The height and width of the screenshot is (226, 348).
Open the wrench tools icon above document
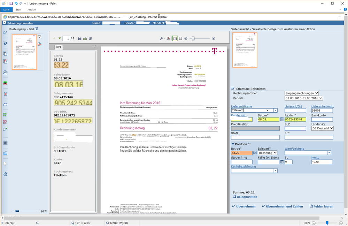pos(162,38)
